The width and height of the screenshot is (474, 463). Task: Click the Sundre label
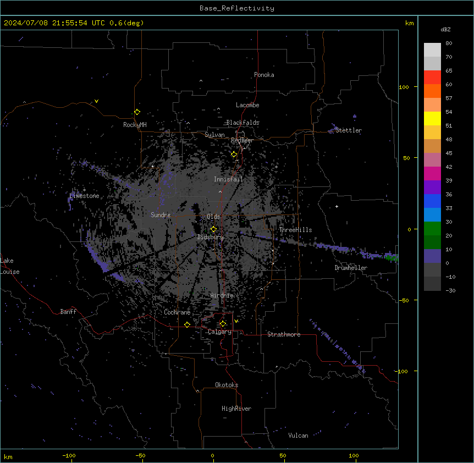[x=161, y=215]
